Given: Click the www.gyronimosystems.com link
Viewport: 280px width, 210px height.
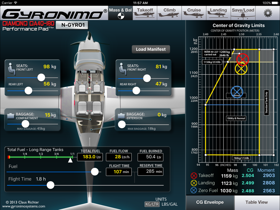Looking at the screenshot, I should [x=24, y=206].
